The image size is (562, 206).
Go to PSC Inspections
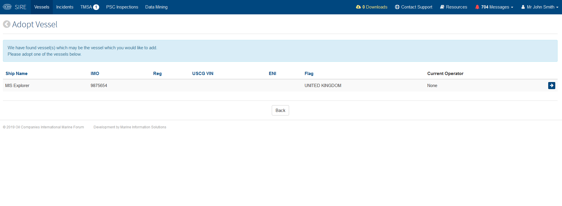(x=122, y=7)
